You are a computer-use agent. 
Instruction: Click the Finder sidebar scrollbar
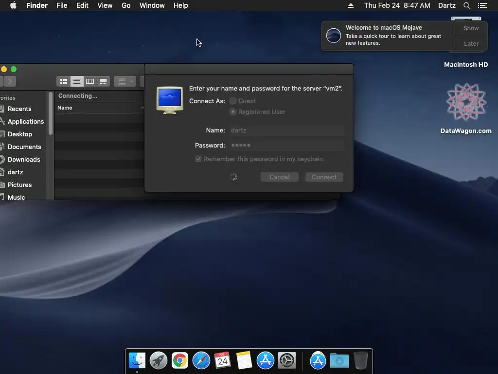tap(50, 113)
